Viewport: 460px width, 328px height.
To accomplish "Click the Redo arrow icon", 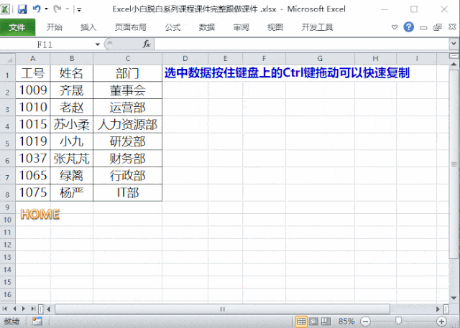I will pos(57,9).
